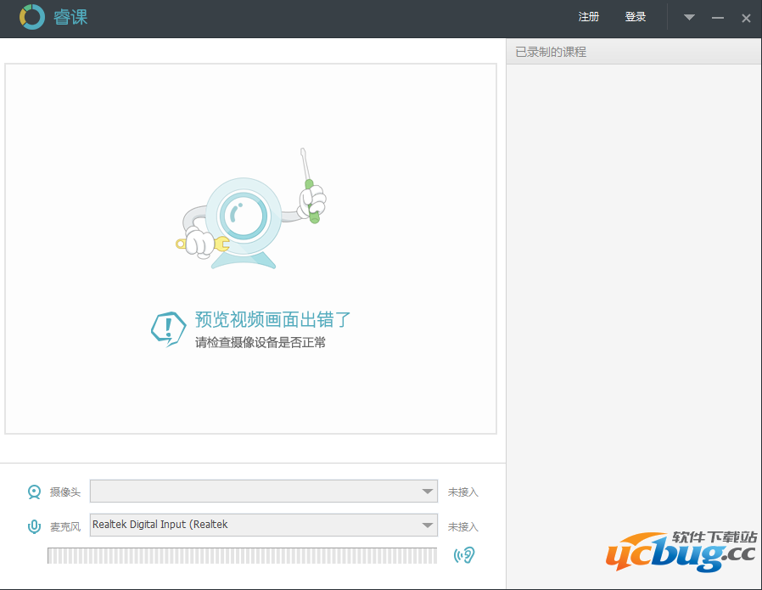Select the 已录制的课程 panel header

pyautogui.click(x=551, y=52)
